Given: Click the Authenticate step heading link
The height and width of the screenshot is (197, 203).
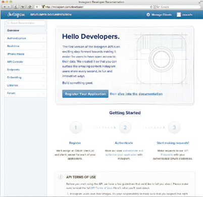Looking at the screenshot, I should click(x=124, y=143).
